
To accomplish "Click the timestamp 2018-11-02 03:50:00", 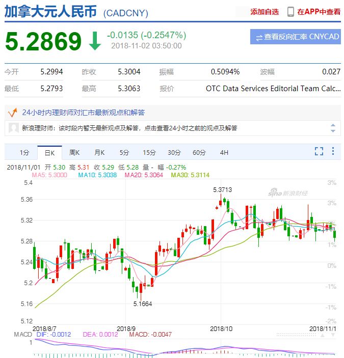I will click(146, 46).
